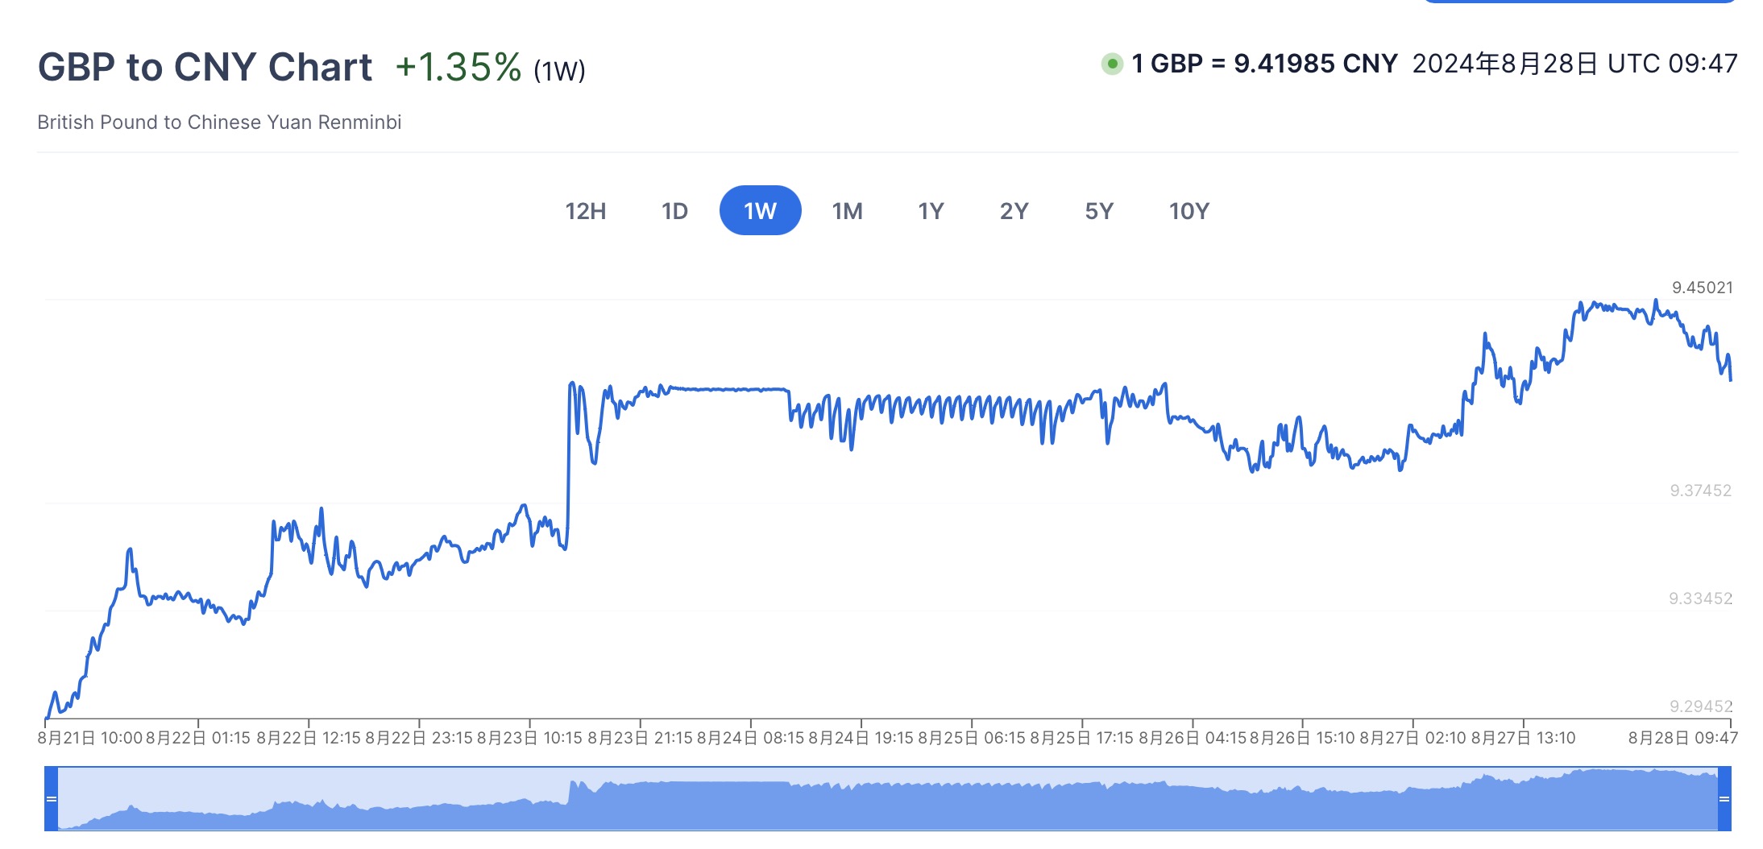1763x849 pixels.
Task: Click the British Pound to Chinese Yuan subtitle
Action: pyautogui.click(x=219, y=122)
